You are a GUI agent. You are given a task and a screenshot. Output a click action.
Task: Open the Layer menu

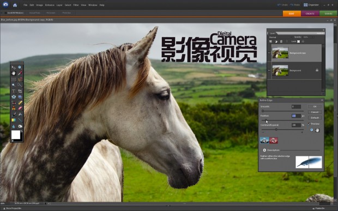[x=59, y=5]
